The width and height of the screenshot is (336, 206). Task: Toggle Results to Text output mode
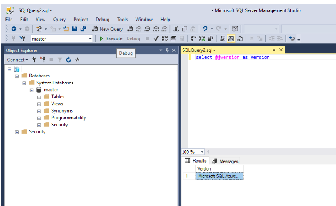pyautogui.click(x=223, y=38)
